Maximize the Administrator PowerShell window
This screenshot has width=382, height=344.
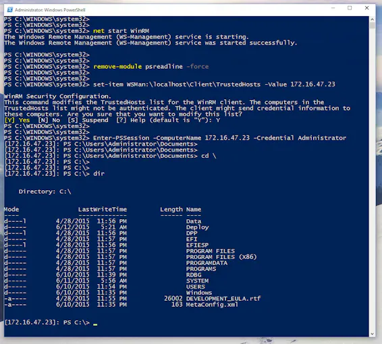point(350,8)
